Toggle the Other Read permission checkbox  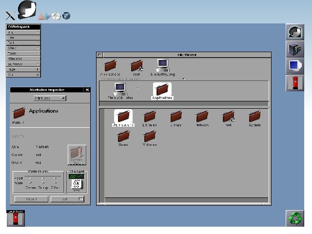click(56, 178)
